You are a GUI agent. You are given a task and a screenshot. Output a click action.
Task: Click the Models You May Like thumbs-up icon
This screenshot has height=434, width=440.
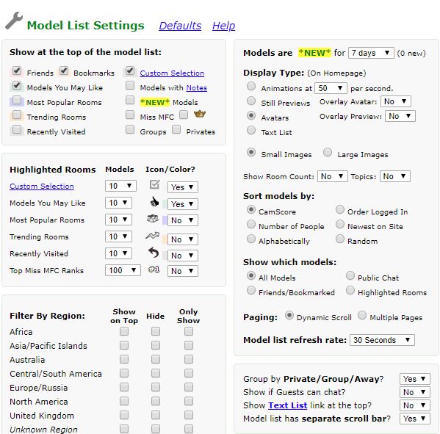tap(154, 201)
